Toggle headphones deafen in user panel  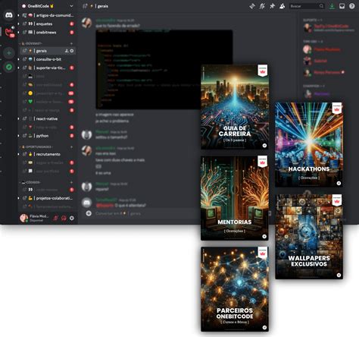point(64,218)
